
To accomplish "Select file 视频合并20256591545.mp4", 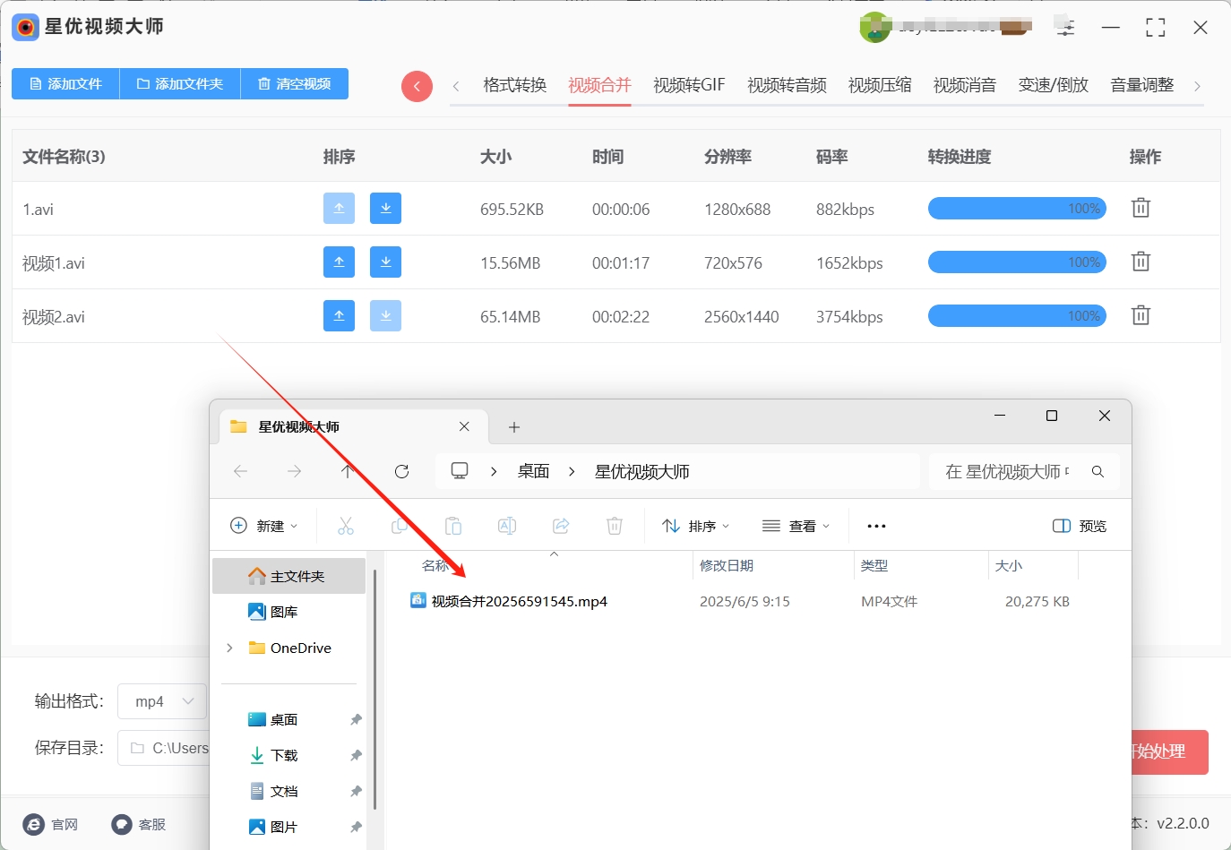I will [520, 601].
